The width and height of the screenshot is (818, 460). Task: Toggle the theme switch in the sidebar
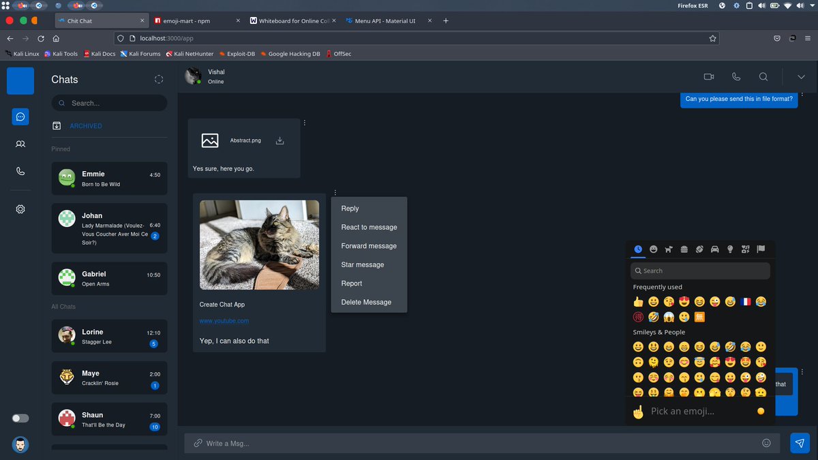point(20,418)
